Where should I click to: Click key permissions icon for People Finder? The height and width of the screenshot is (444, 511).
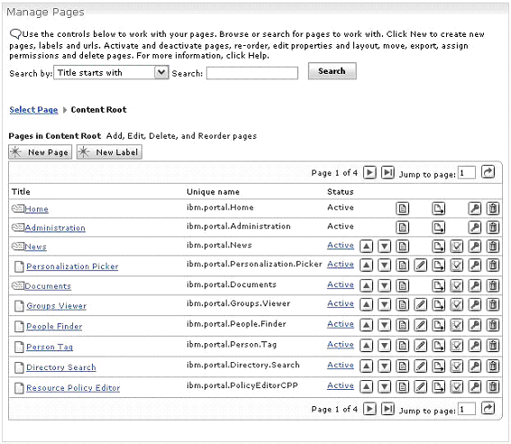[475, 325]
